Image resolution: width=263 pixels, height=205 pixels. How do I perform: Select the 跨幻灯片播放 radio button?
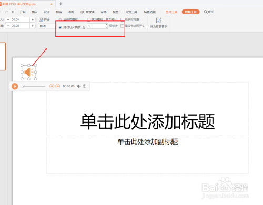(x=60, y=27)
